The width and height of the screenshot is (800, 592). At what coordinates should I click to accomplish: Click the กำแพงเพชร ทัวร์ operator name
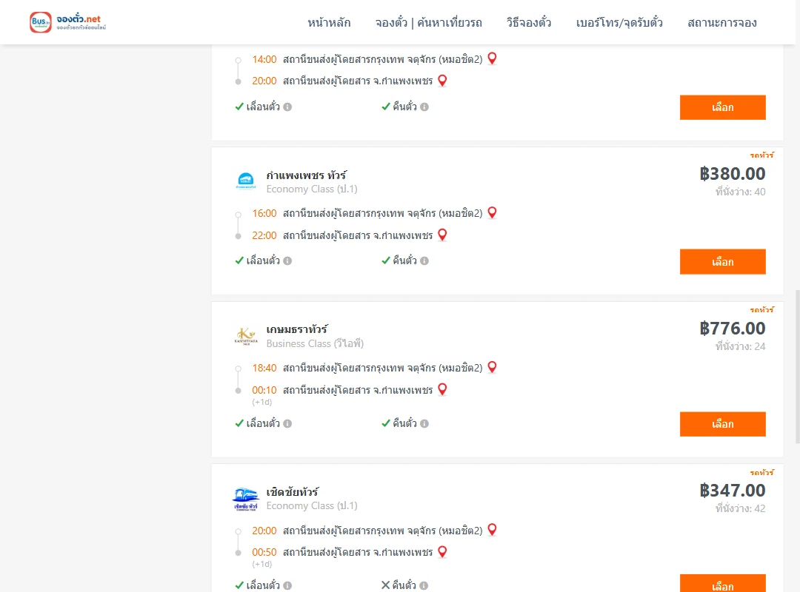[x=306, y=175]
